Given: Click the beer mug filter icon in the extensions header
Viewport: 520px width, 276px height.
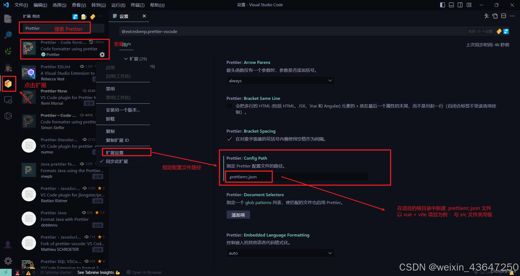Looking at the screenshot, I should pyautogui.click(x=84, y=17).
